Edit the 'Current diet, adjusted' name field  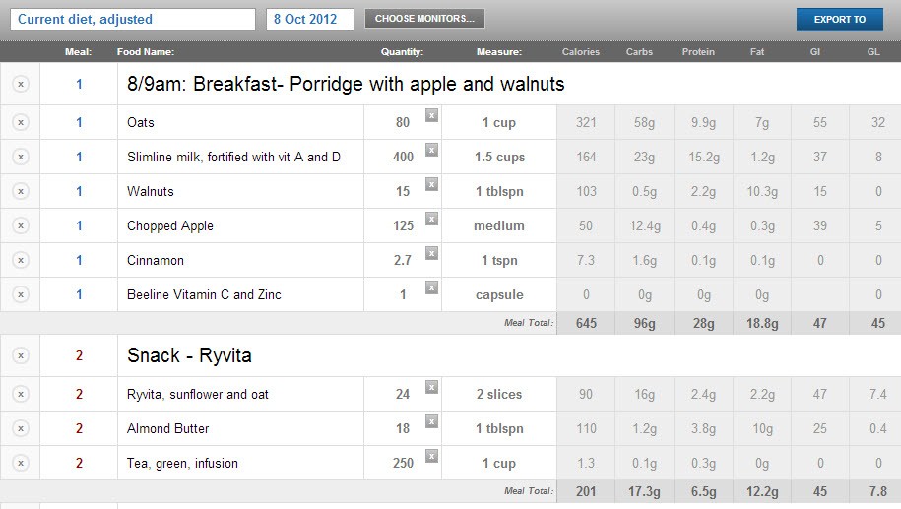(133, 19)
